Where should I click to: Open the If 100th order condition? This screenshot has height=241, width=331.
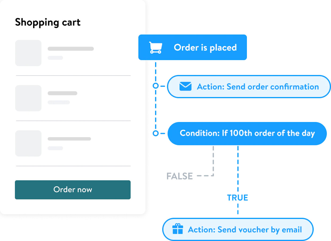coord(247,133)
